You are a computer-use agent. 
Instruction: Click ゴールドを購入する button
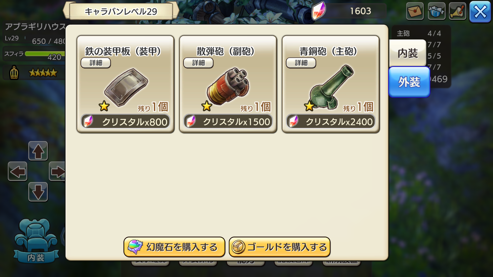coord(279,247)
